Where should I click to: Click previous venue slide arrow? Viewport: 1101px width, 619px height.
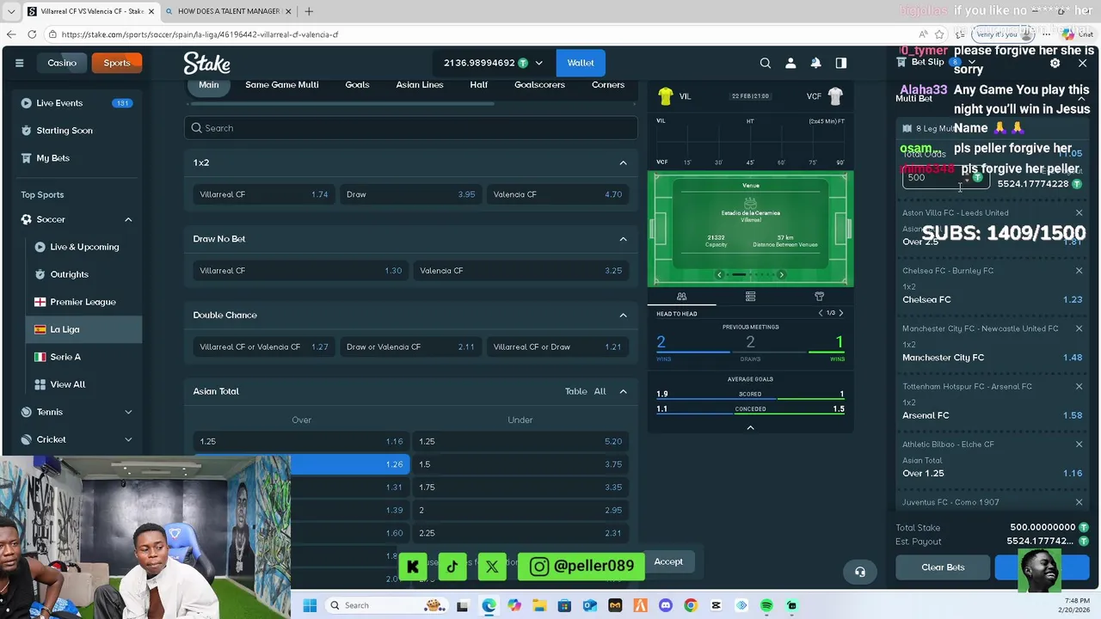(719, 274)
